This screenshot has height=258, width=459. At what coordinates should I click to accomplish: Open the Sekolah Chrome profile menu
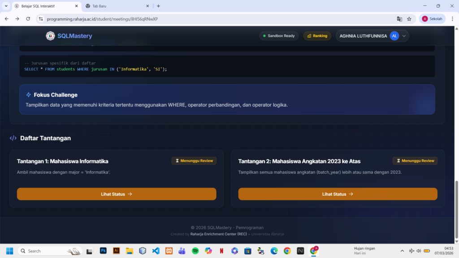point(432,19)
